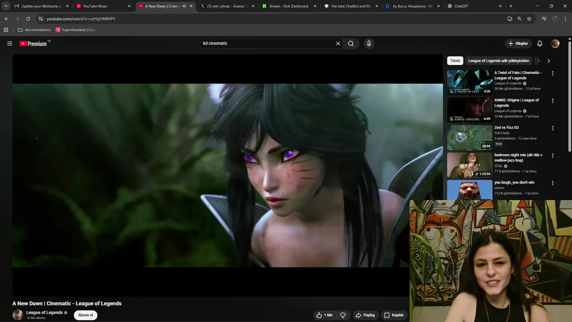Play A Twist of Fate thumbnail
Image resolution: width=572 pixels, height=322 pixels.
click(470, 82)
